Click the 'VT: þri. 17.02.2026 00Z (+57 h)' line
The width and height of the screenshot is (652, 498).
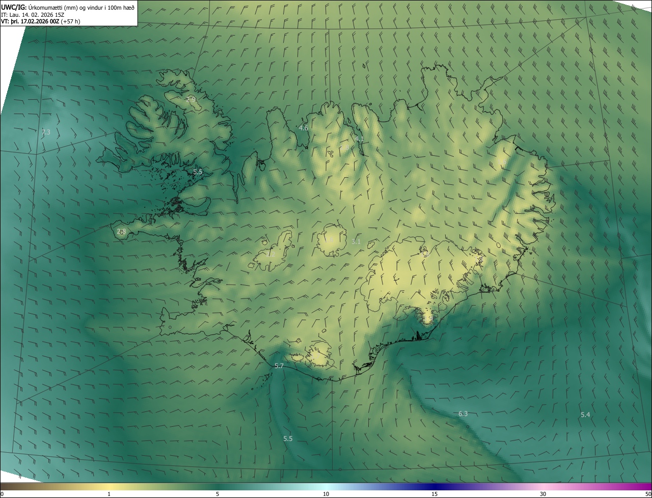tap(41, 21)
